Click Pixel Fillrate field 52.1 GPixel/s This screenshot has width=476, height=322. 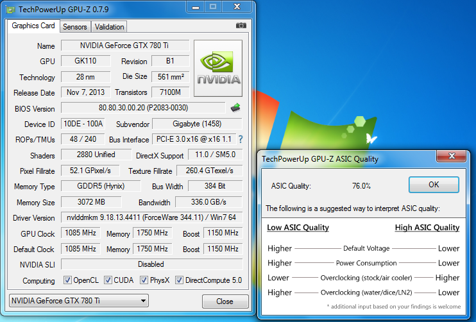click(x=90, y=171)
